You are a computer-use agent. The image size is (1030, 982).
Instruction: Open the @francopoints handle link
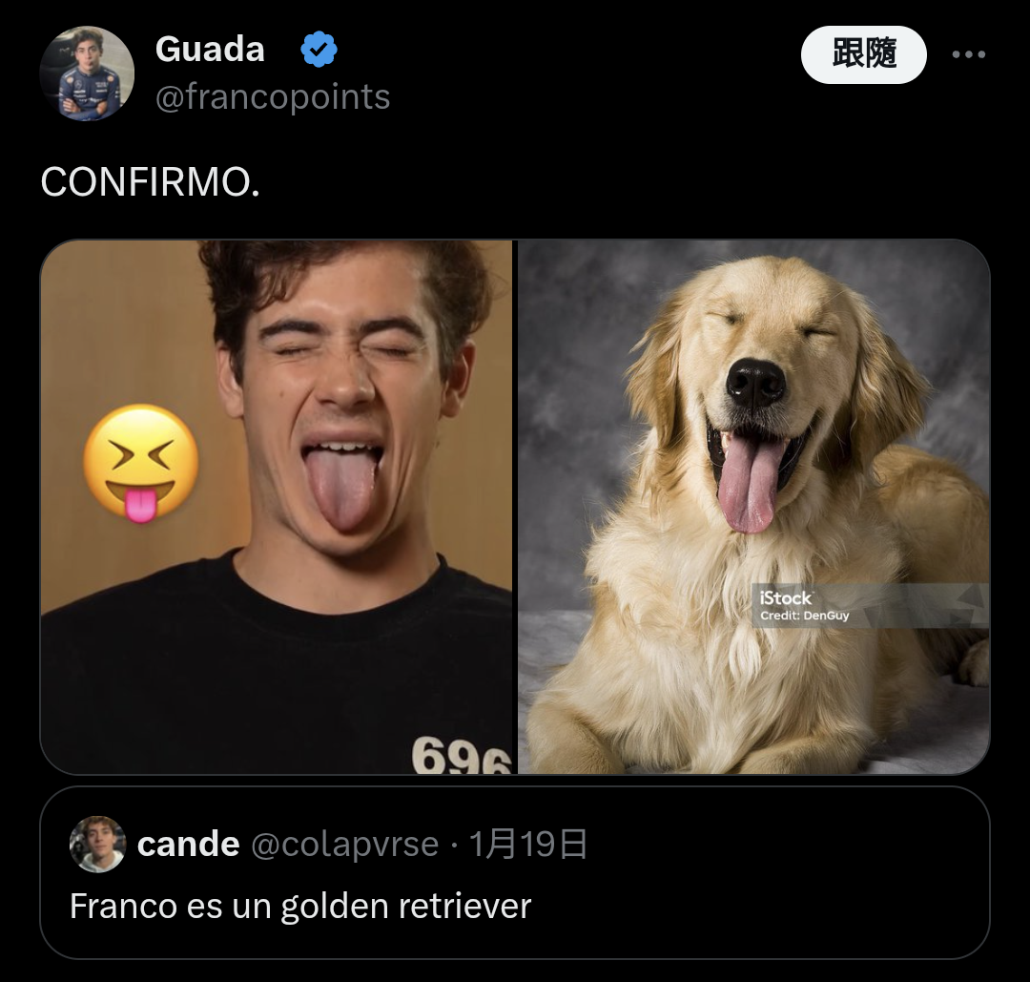273,97
